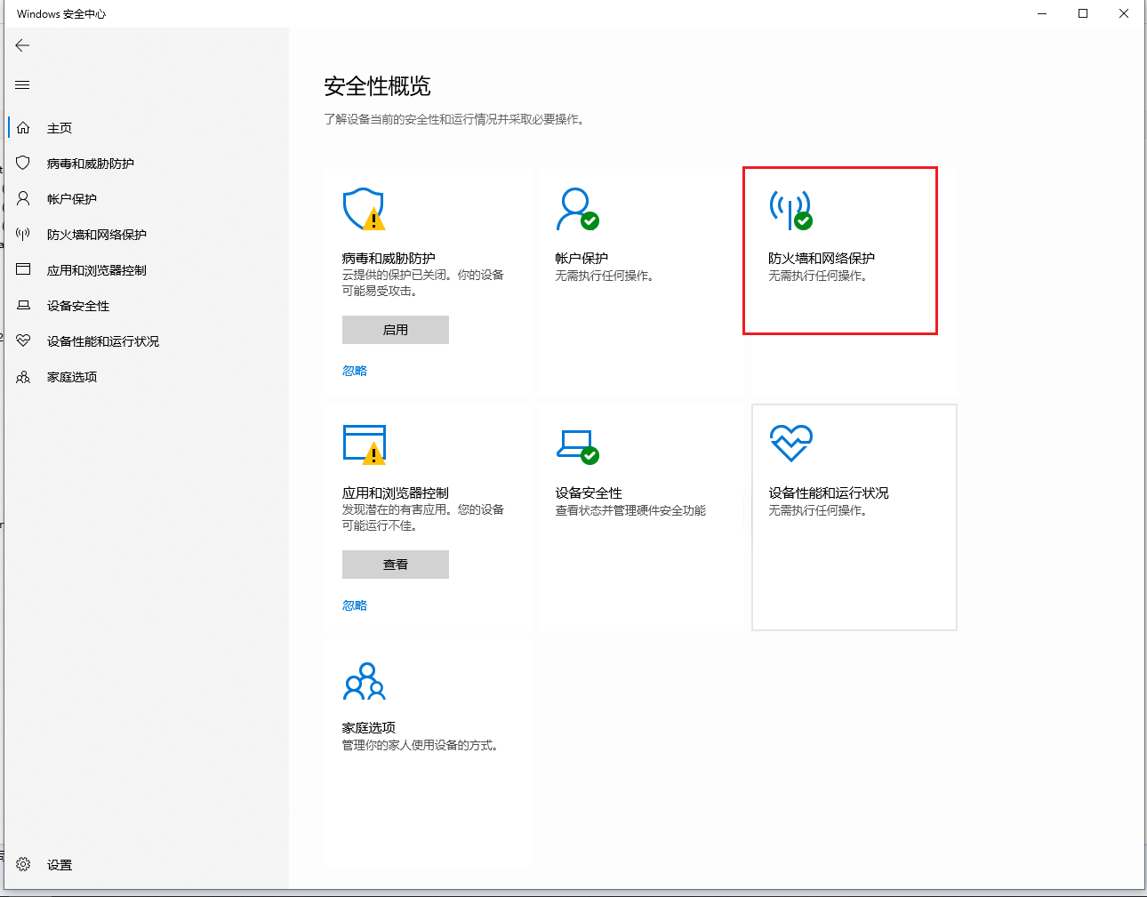Open 应用和浏览器控制 in the sidebar
The width and height of the screenshot is (1147, 897).
[x=97, y=270]
